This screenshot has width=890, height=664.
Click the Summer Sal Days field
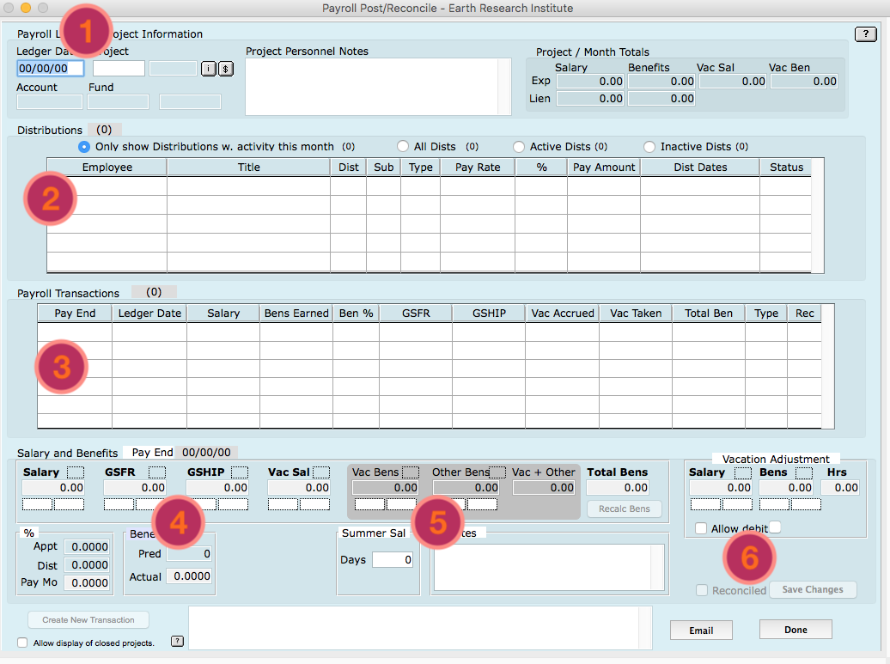pos(392,560)
